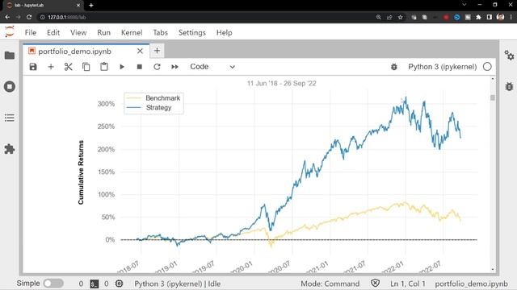Click the notebook vertical scrollbar thumb
Screen dimensions: 517x290
tap(493, 97)
